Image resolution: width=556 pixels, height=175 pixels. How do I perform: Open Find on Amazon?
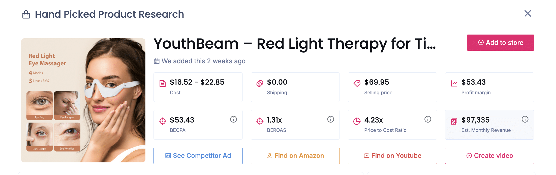point(295,156)
